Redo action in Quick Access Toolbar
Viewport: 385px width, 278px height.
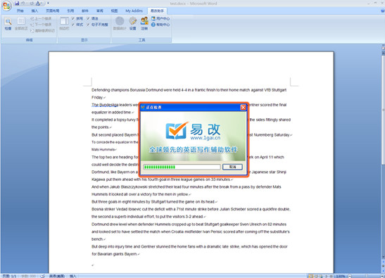(32, 4)
